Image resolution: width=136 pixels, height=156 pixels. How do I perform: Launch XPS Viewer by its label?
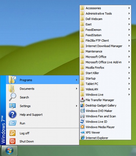(93, 132)
